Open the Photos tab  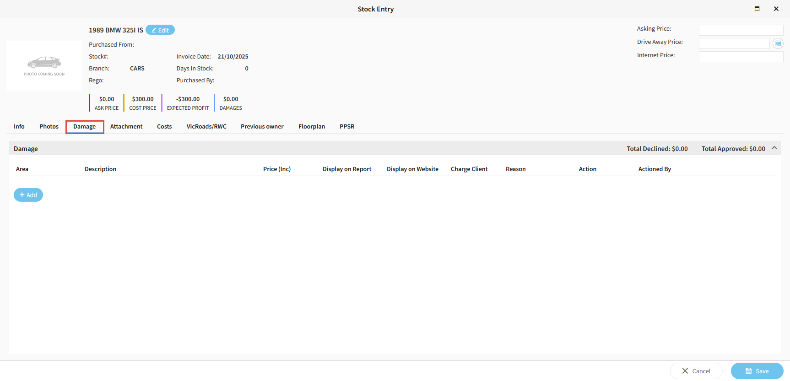[x=49, y=127]
